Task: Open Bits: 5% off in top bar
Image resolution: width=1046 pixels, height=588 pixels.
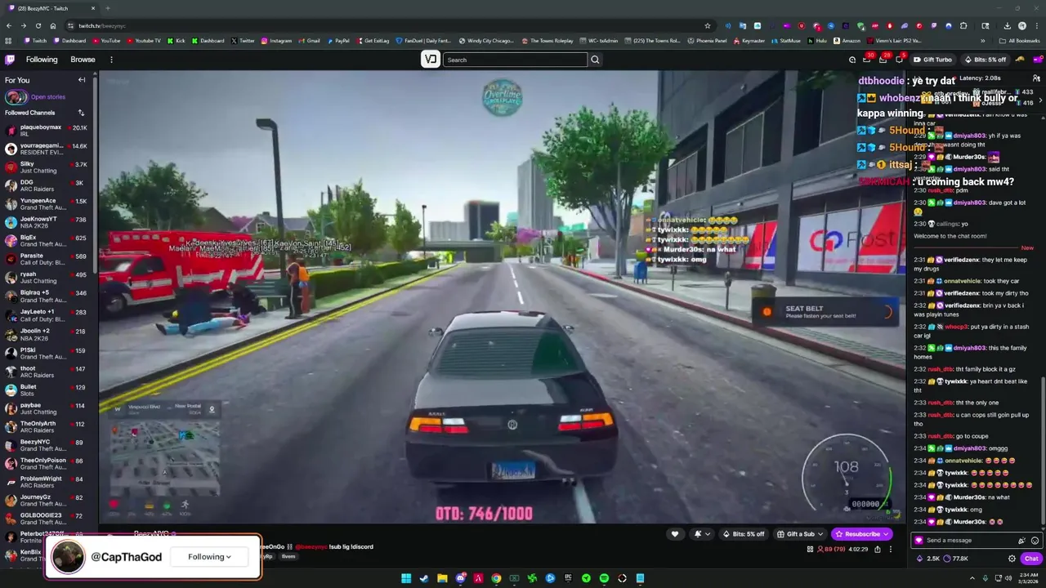Action: pyautogui.click(x=985, y=60)
